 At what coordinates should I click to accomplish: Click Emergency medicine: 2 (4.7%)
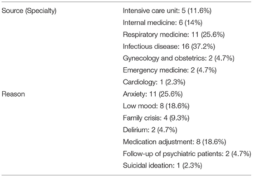click(170, 70)
